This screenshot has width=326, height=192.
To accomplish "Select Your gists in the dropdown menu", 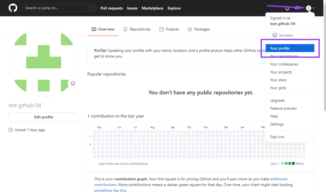I will pyautogui.click(x=290, y=88).
